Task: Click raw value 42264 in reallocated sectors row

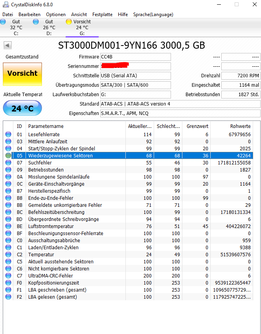Action: click(x=244, y=155)
